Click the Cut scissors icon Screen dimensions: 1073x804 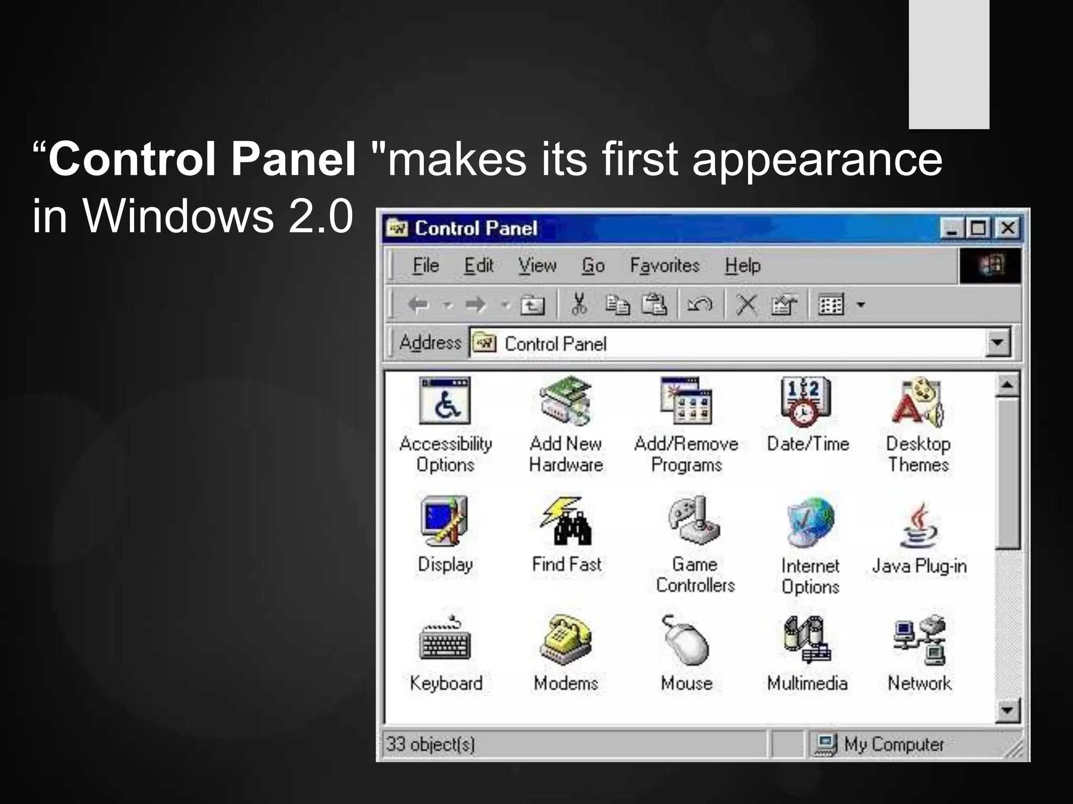(x=578, y=304)
